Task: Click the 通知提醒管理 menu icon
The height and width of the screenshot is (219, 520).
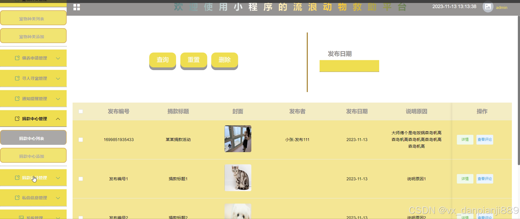Action: (17, 99)
